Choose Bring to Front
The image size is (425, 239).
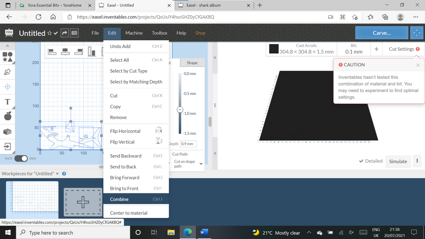(x=136, y=188)
